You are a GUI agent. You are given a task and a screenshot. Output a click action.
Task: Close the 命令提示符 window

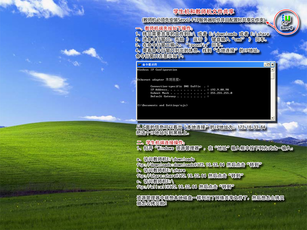(x=272, y=65)
